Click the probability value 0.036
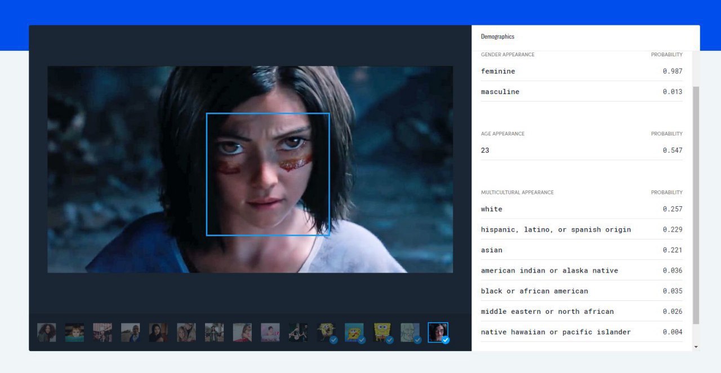This screenshot has height=373, width=721. [x=673, y=270]
